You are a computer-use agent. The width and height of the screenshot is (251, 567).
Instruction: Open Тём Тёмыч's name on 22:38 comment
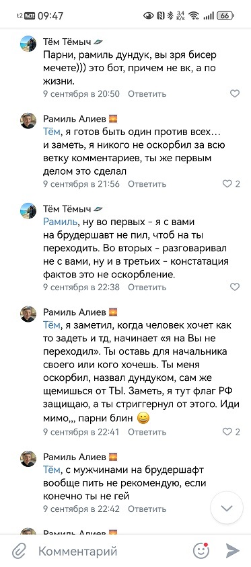[67, 209]
